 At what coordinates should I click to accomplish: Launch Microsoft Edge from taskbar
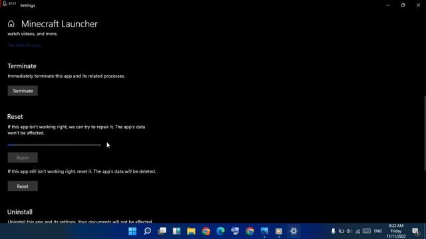[x=220, y=231]
